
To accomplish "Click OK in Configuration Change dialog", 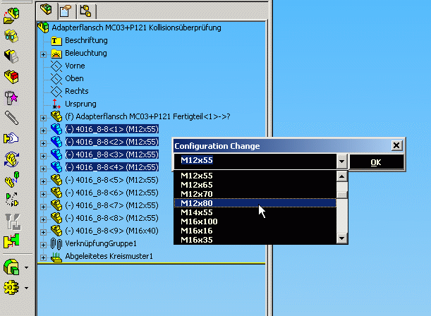I will point(377,162).
